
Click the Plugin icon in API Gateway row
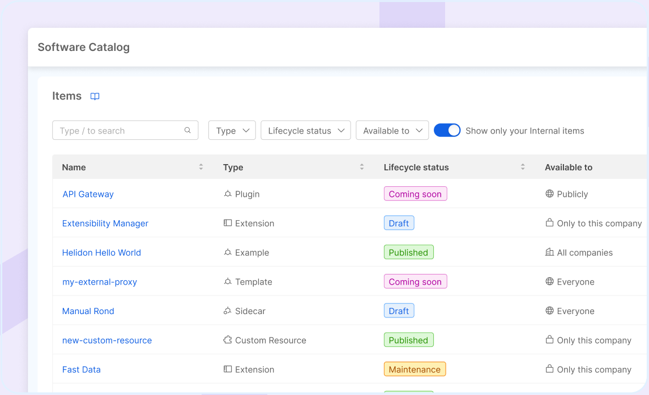pos(228,194)
